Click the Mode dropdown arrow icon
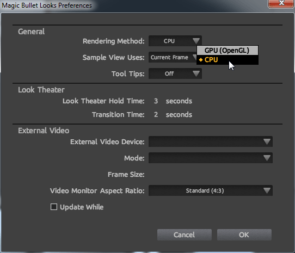 point(267,158)
